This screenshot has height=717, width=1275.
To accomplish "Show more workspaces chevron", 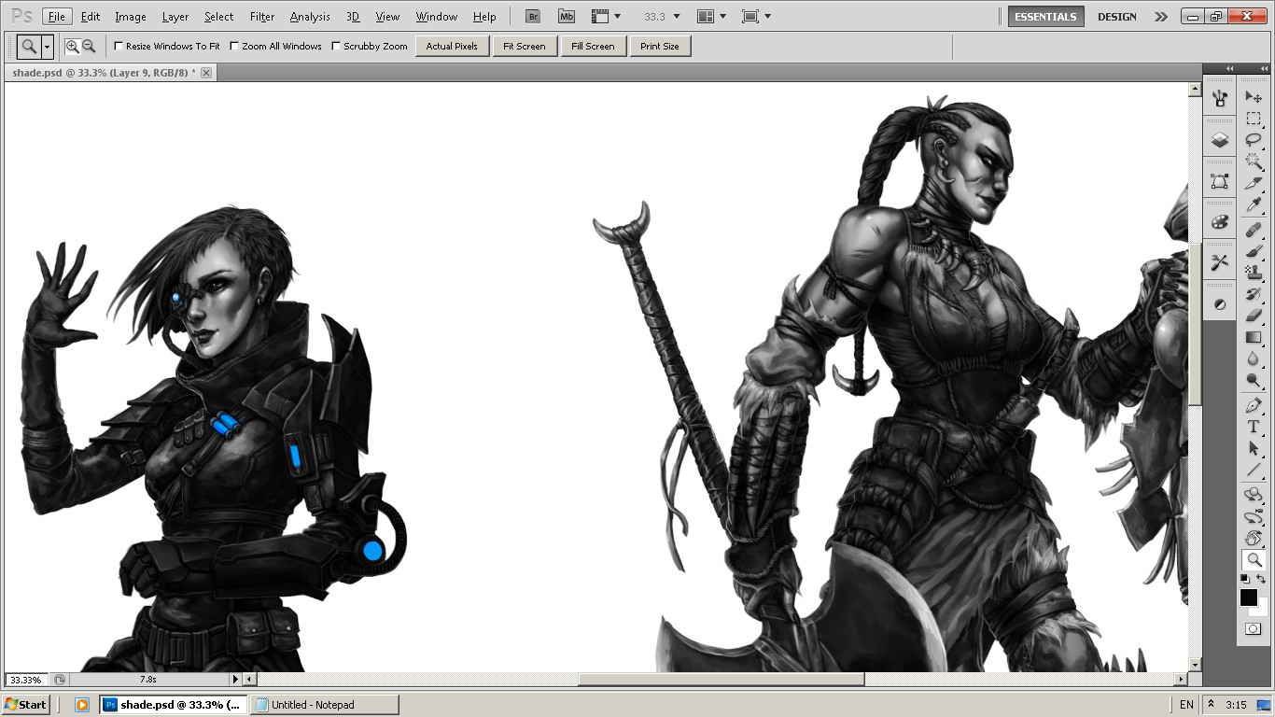I will point(1160,17).
